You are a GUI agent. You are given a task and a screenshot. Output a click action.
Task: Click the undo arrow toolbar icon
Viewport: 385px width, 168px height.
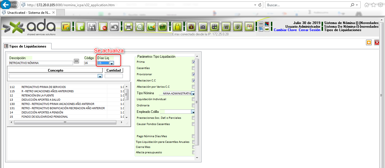114,27
